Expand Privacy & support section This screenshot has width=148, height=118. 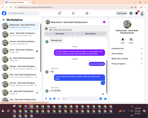click(127, 64)
